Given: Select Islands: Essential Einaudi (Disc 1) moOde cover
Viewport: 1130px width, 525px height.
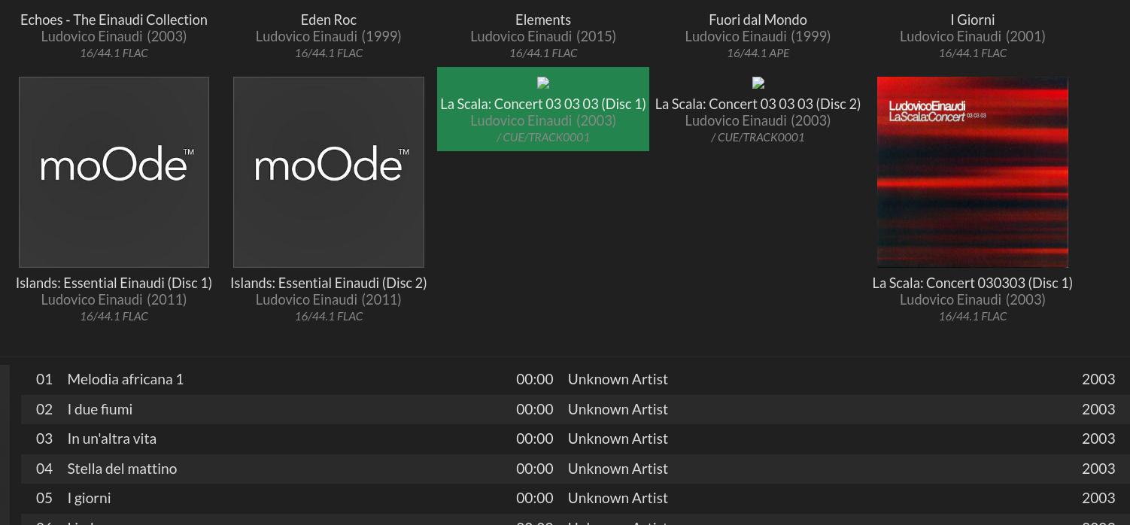Looking at the screenshot, I should tap(114, 171).
